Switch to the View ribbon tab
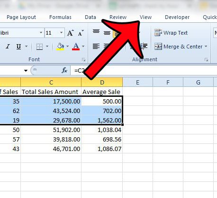 pos(145,17)
